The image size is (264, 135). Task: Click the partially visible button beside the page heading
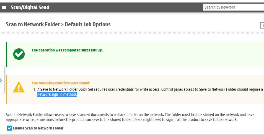[x=262, y=25]
